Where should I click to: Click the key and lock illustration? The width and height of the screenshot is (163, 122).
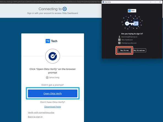(132, 23)
